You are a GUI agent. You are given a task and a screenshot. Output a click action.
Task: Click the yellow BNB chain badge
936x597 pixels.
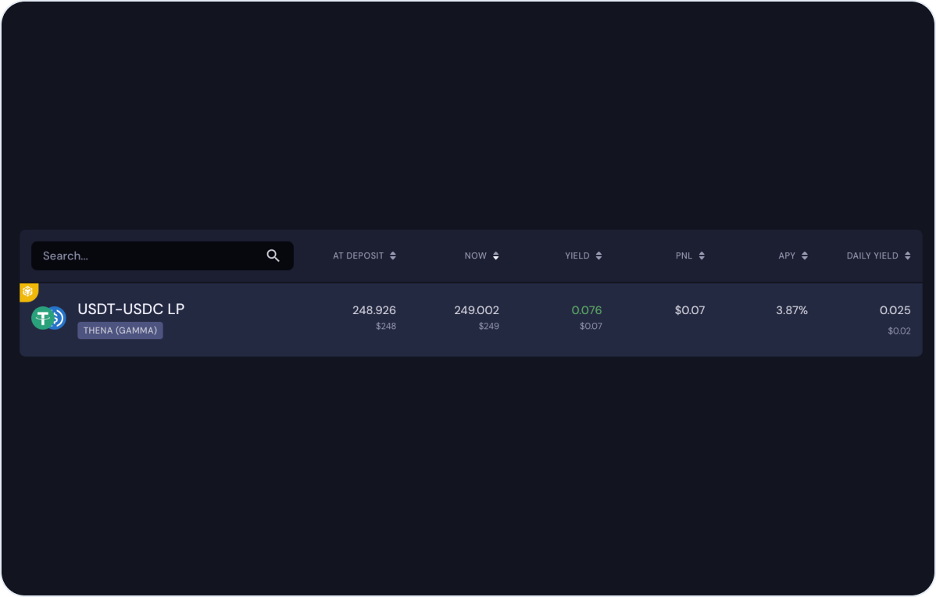pyautogui.click(x=29, y=292)
